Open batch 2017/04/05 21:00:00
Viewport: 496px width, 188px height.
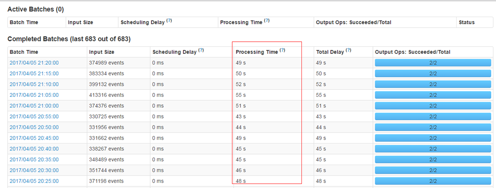pyautogui.click(x=34, y=106)
